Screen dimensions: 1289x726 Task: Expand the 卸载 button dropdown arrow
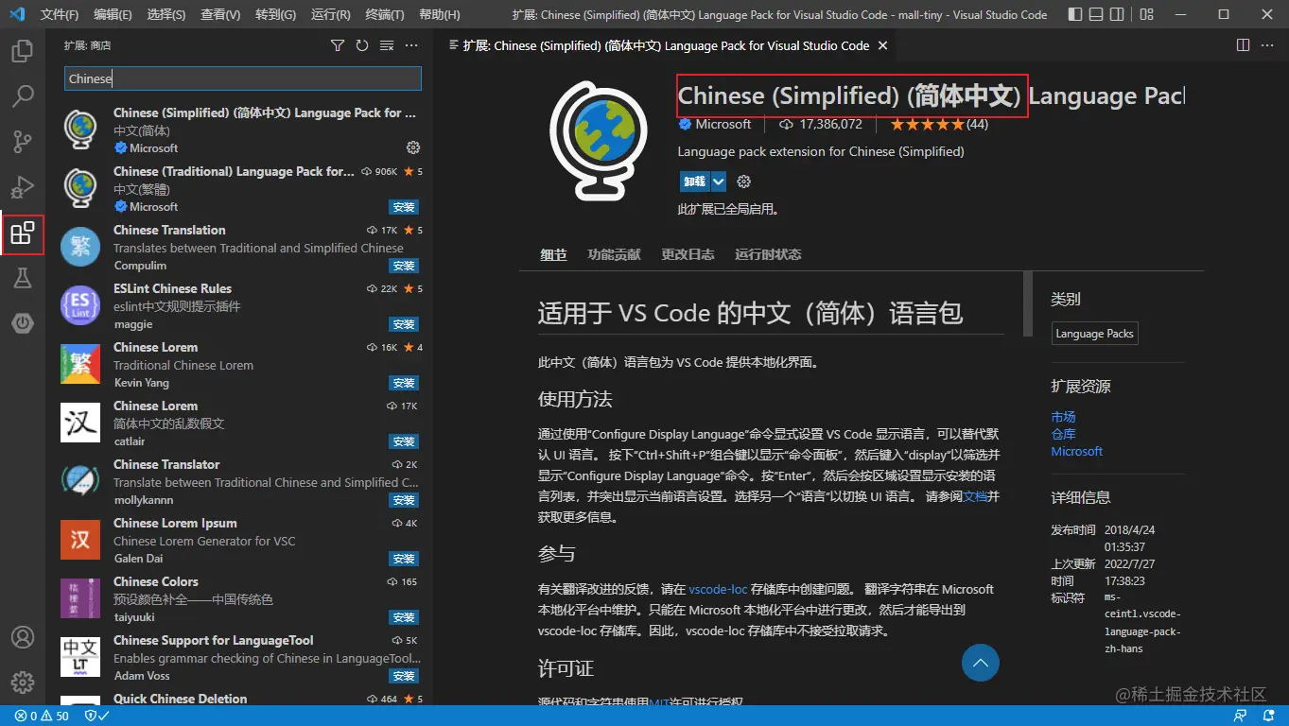[x=719, y=181]
